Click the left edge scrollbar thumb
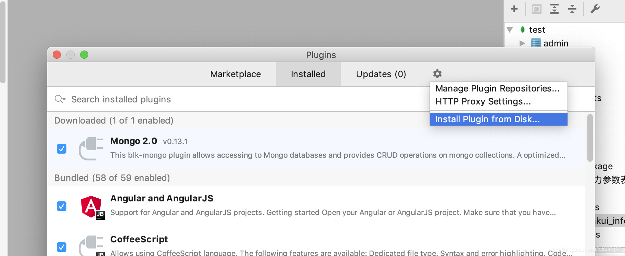The image size is (625, 256). coord(3,42)
